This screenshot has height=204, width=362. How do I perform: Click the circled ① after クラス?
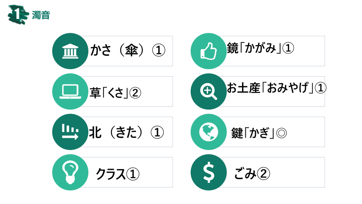point(133,174)
